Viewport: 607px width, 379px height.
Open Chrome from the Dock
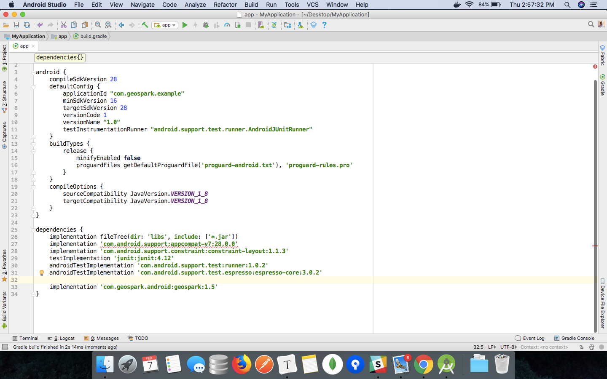[423, 365]
